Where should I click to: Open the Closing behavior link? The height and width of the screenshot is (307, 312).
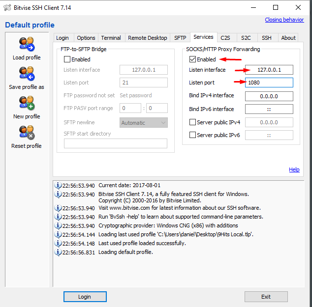click(x=284, y=20)
